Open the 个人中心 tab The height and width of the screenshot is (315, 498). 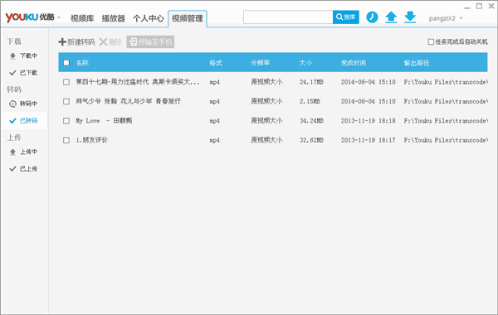pos(149,18)
